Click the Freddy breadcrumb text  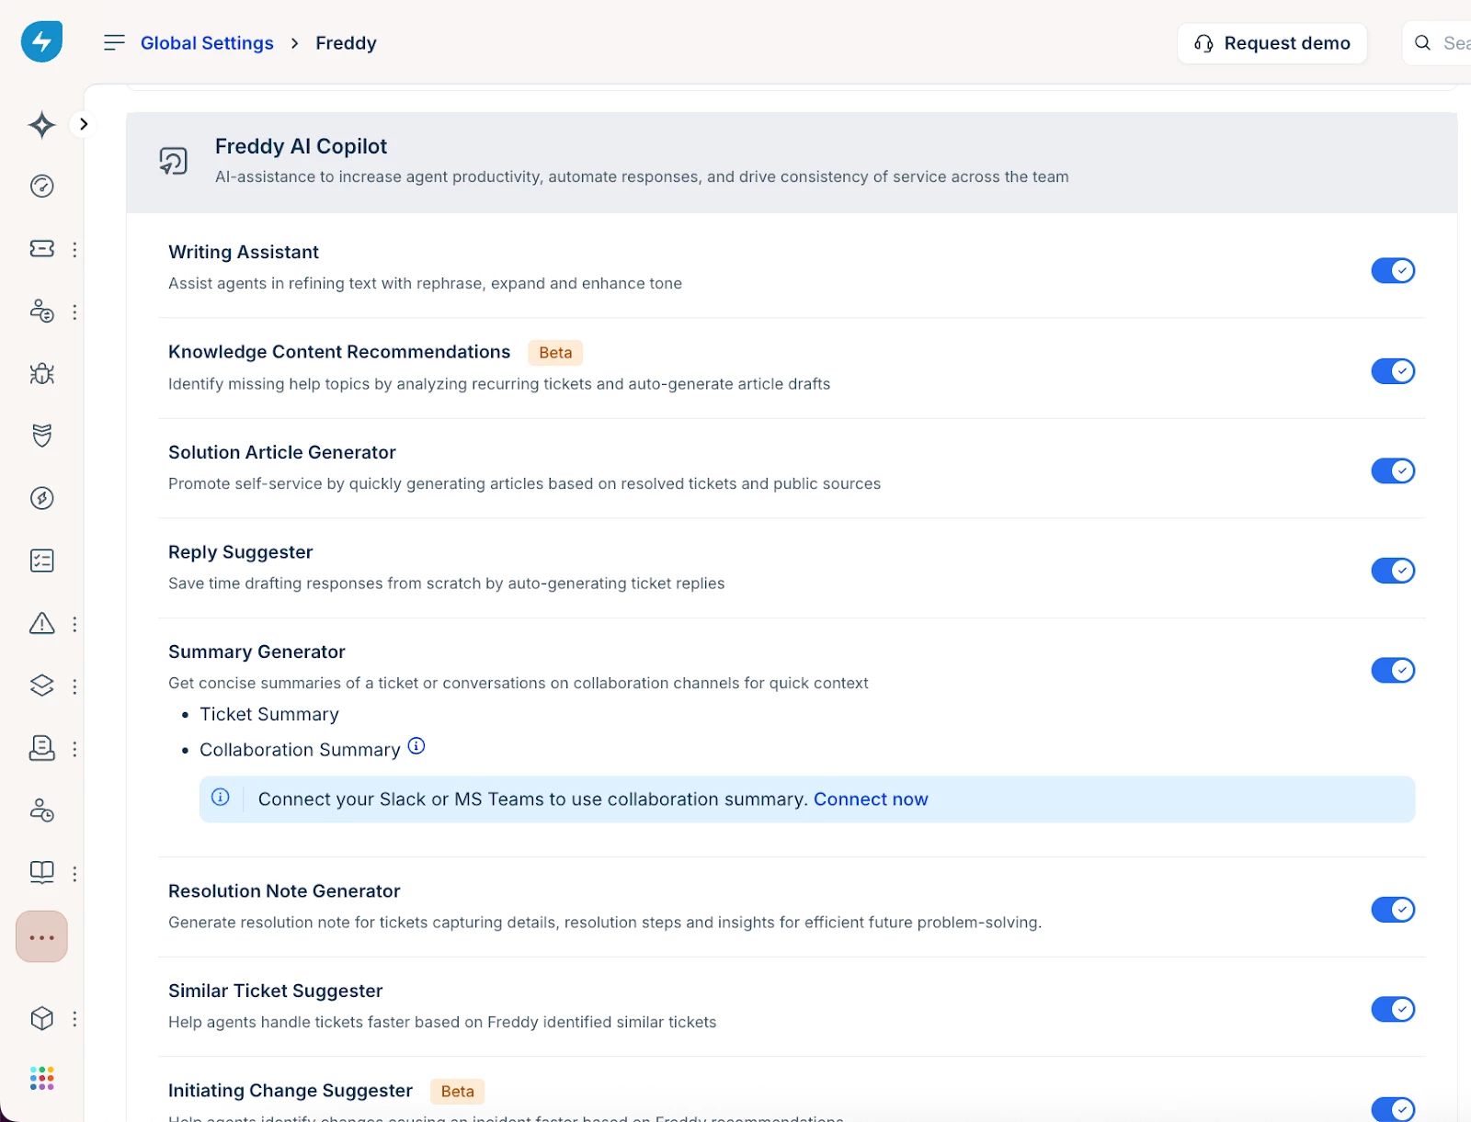coord(346,43)
